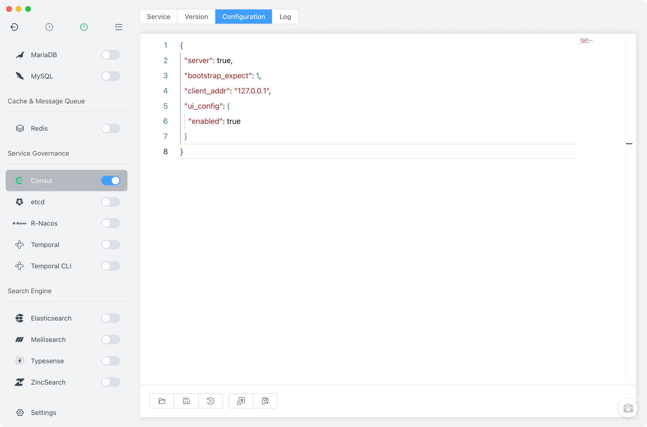Click the Temporal icon

(x=20, y=245)
